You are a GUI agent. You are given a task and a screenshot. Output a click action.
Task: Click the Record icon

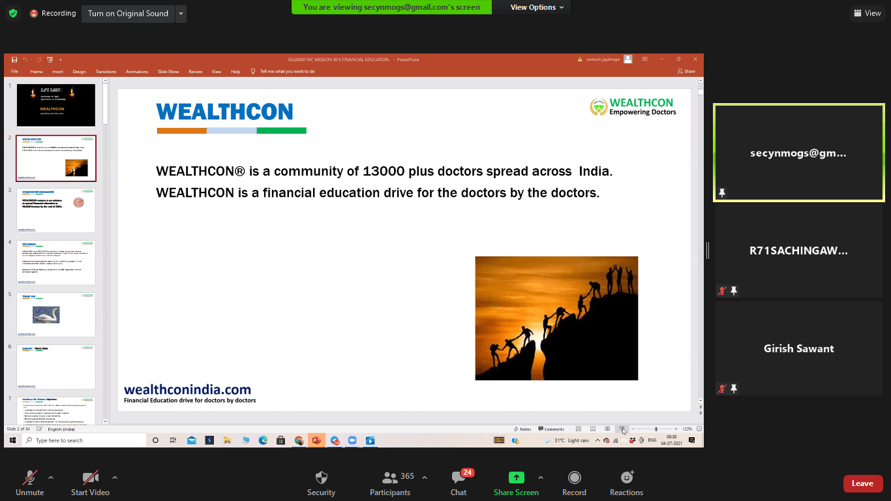pos(574,478)
